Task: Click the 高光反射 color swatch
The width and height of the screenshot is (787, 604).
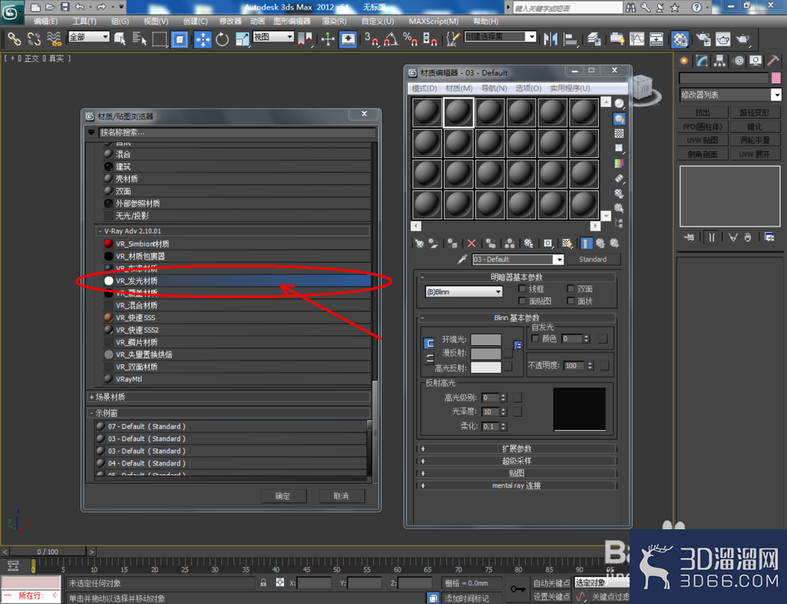Action: coord(486,367)
